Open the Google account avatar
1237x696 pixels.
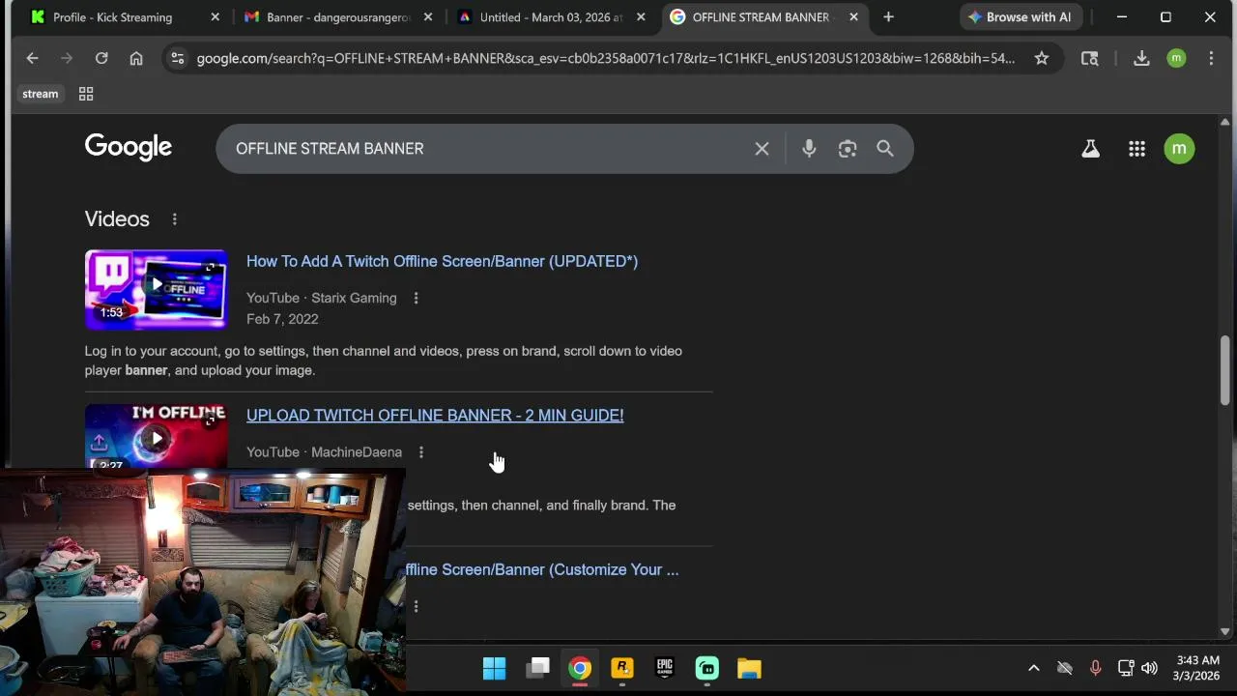coord(1179,149)
